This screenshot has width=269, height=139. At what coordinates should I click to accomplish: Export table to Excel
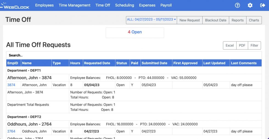tap(229, 45)
